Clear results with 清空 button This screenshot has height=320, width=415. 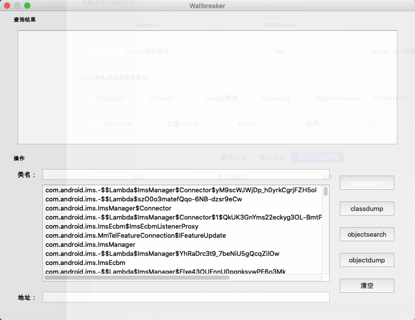coord(367,286)
